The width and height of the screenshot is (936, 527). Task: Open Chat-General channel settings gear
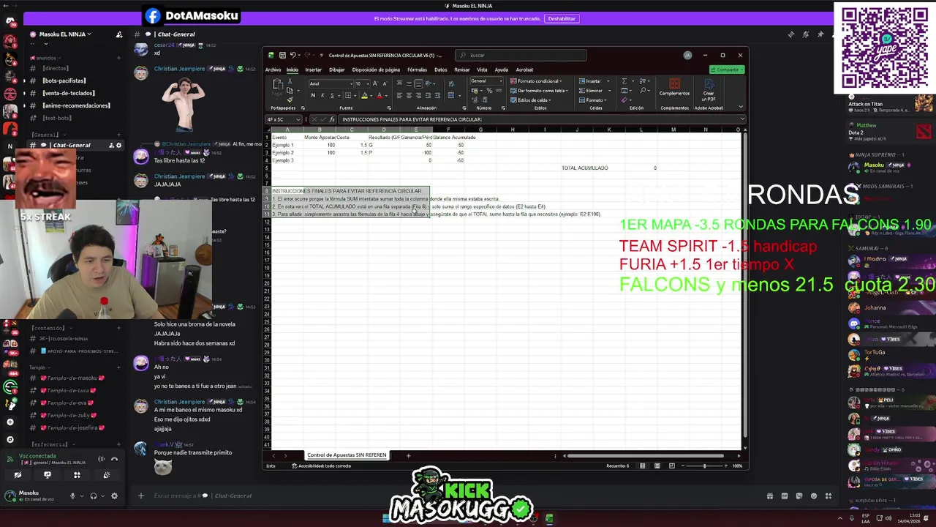119,145
